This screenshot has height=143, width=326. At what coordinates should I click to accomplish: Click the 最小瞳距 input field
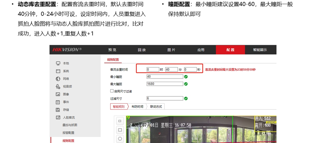coord(164,77)
